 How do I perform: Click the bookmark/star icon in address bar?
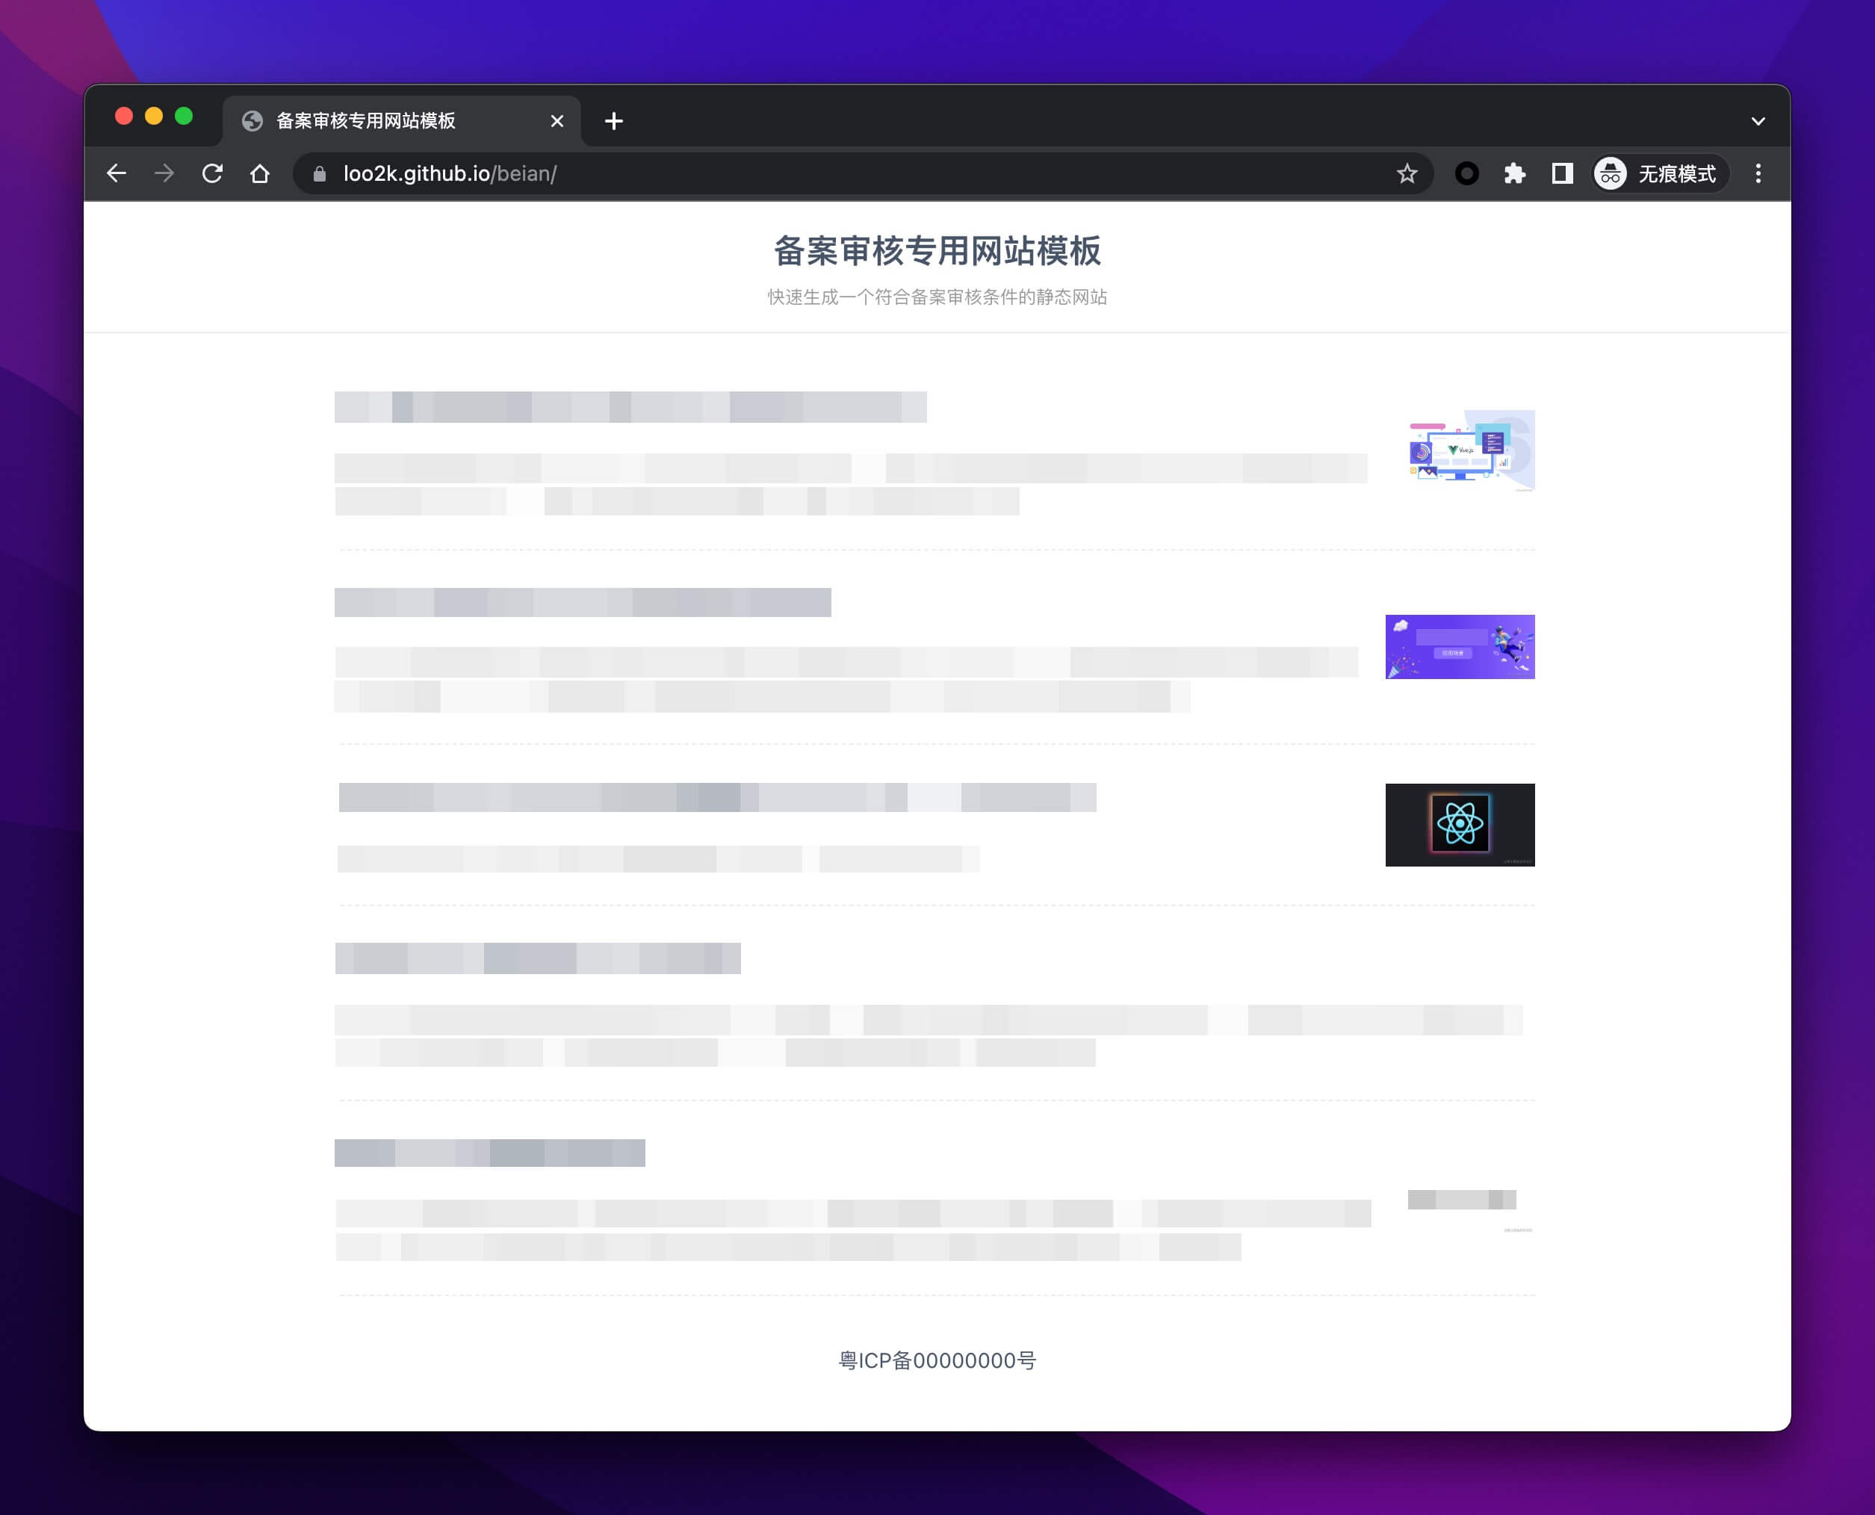(x=1408, y=173)
